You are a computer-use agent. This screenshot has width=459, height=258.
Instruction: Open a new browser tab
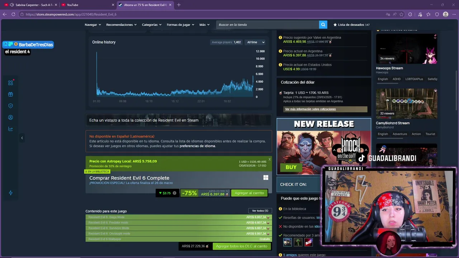point(179,5)
